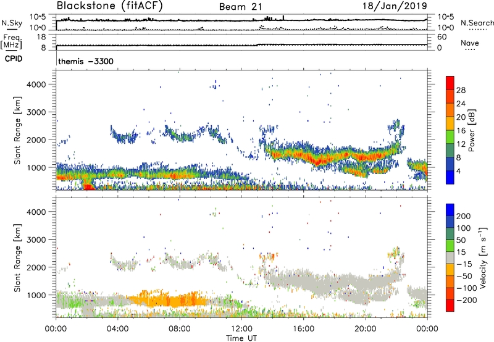Click the -200 tick on Velocity colorbar

click(x=467, y=300)
